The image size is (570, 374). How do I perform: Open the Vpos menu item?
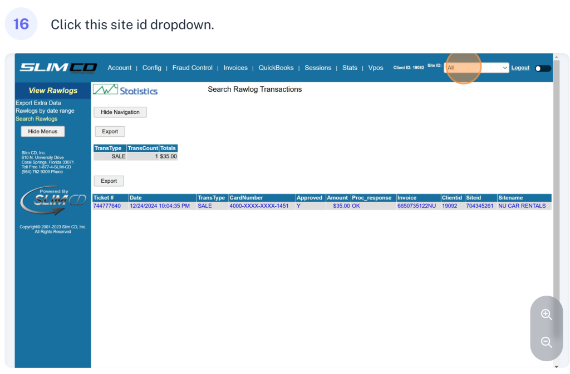pos(376,68)
